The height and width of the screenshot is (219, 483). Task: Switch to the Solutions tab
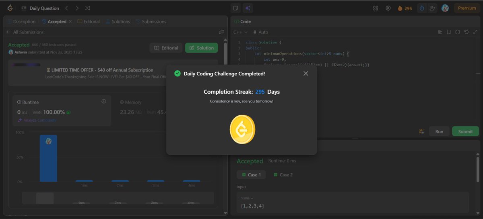pyautogui.click(x=118, y=22)
